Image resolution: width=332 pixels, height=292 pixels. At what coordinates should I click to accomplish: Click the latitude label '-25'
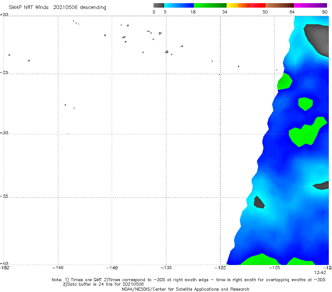click(x=4, y=73)
